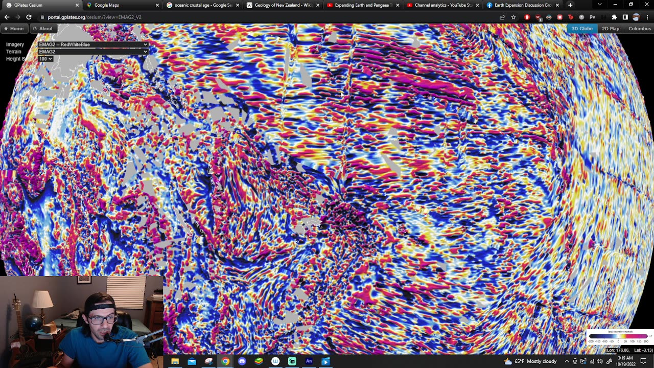Viewport: 654px width, 368px height.
Task: Open the Home page of GPlates portal
Action: click(14, 29)
